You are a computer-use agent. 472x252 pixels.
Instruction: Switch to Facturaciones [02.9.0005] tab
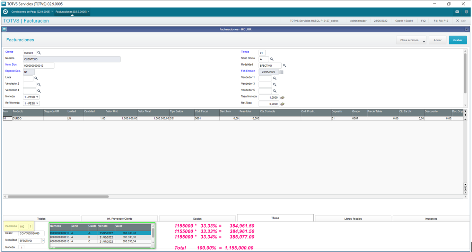[71, 11]
